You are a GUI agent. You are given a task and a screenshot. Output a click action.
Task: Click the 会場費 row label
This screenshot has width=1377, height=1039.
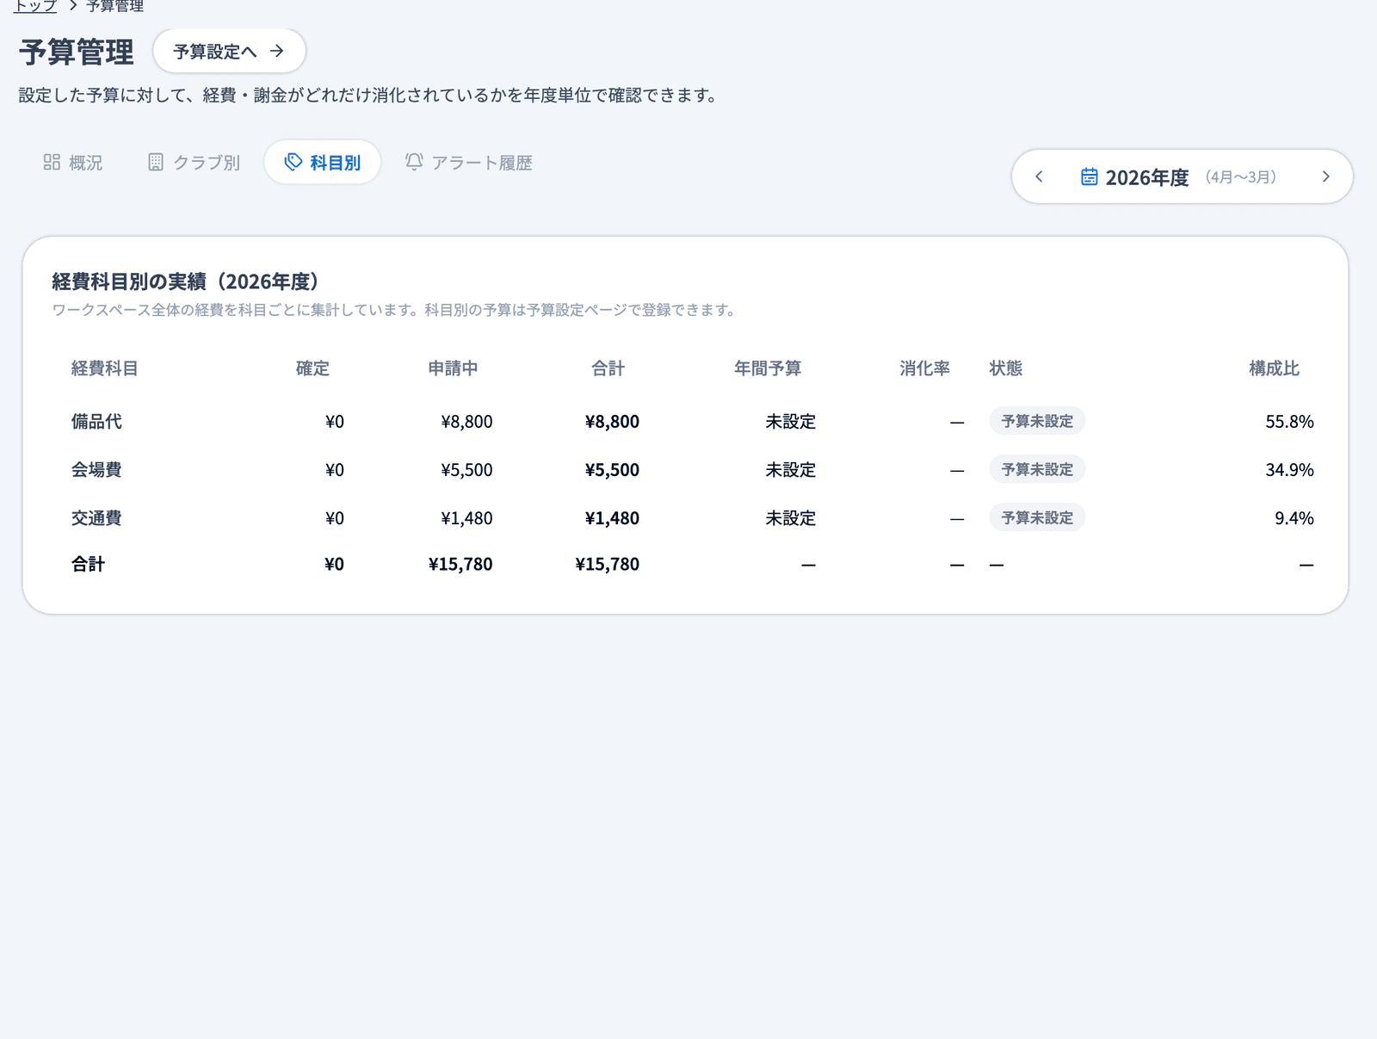[96, 469]
